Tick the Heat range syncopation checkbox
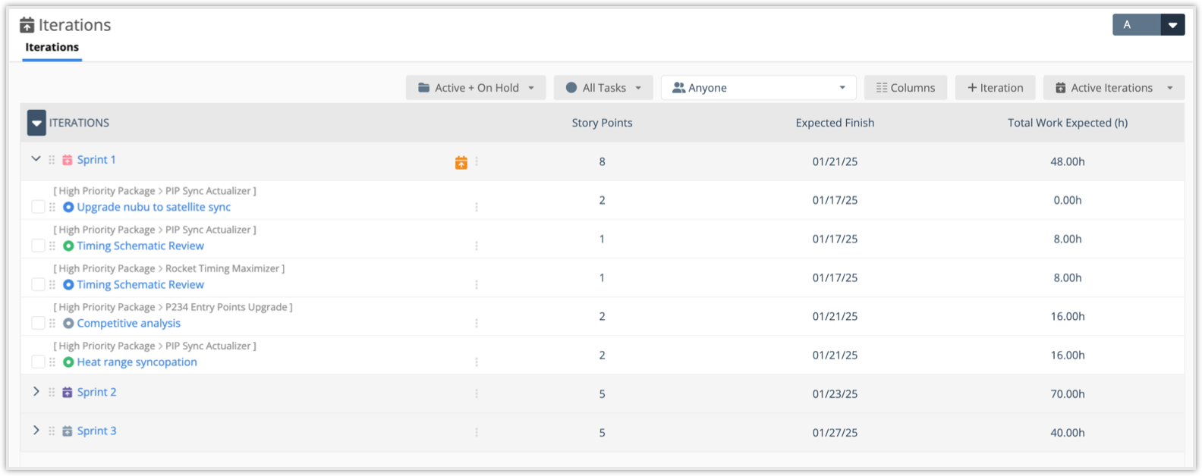Image resolution: width=1202 pixels, height=476 pixels. click(38, 362)
